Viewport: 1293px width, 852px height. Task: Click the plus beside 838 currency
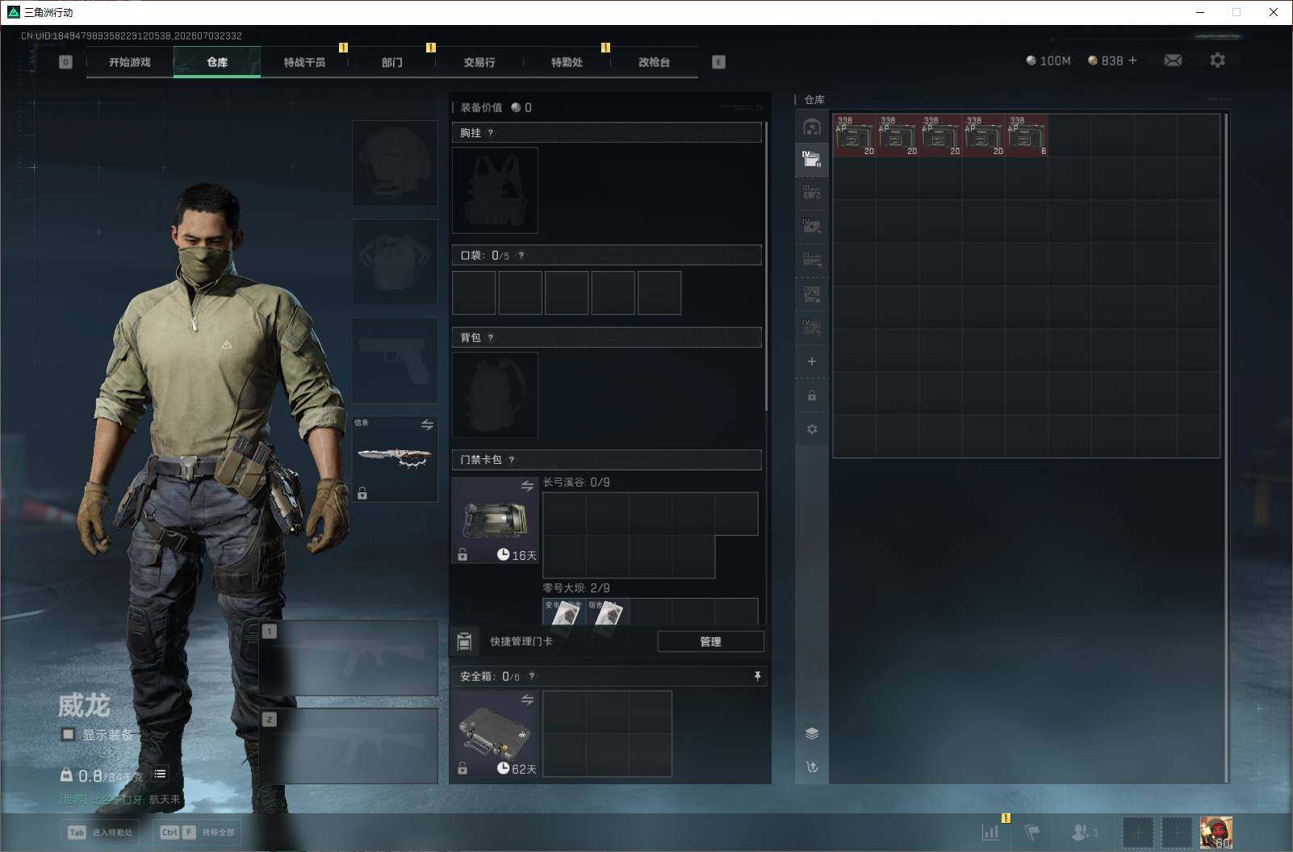pyautogui.click(x=1132, y=61)
